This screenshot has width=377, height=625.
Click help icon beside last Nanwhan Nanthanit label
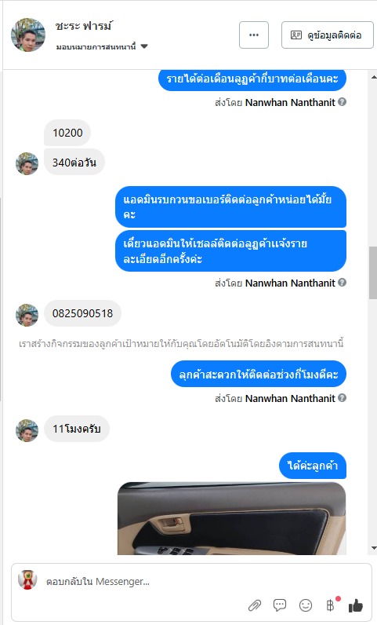[342, 398]
